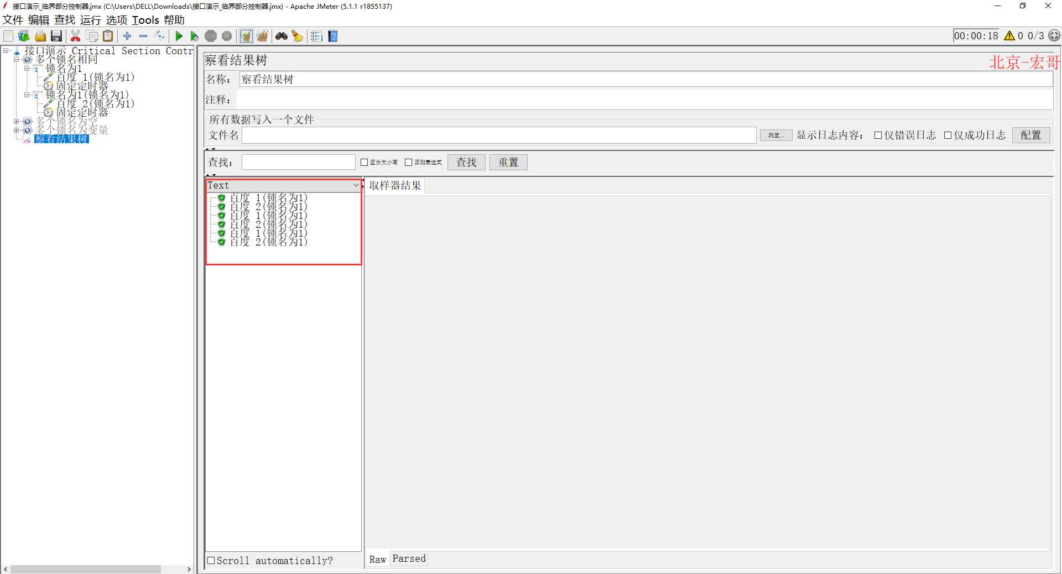Select last 百度 2(锁名为1) result row
Image resolution: width=1062 pixels, height=574 pixels.
[268, 242]
